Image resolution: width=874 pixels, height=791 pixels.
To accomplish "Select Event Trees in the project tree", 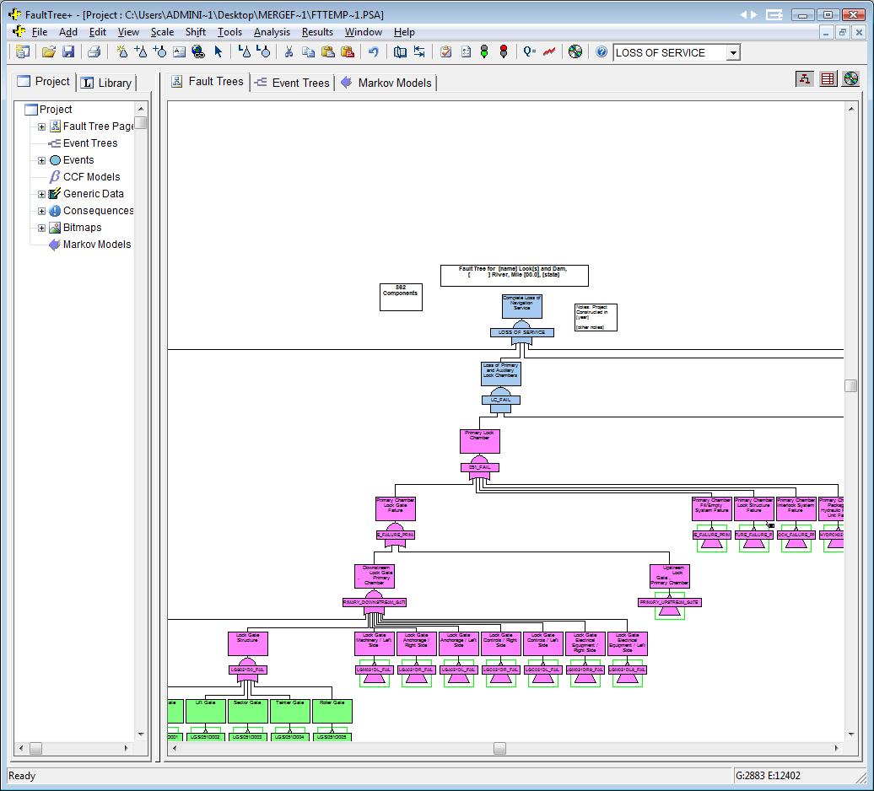I will (x=90, y=143).
